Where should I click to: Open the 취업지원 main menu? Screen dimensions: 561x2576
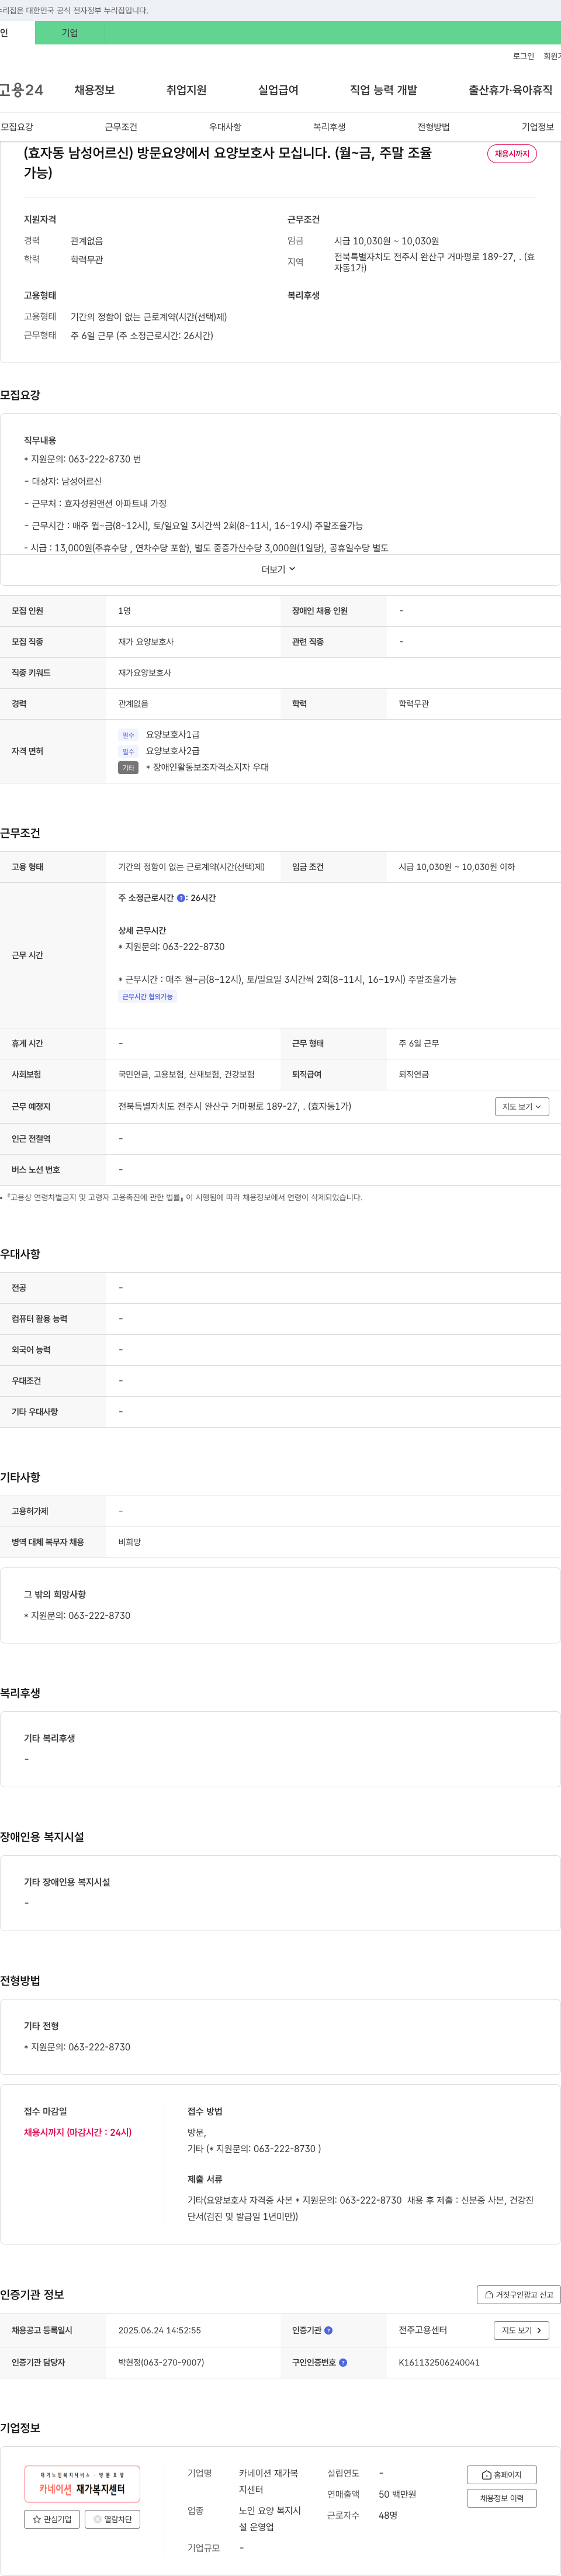(x=186, y=90)
